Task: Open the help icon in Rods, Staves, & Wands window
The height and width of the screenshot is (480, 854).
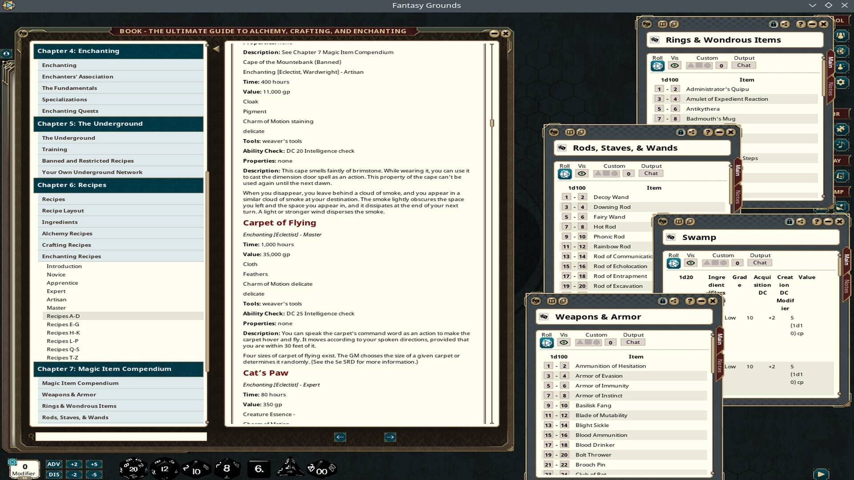Action: click(x=707, y=132)
